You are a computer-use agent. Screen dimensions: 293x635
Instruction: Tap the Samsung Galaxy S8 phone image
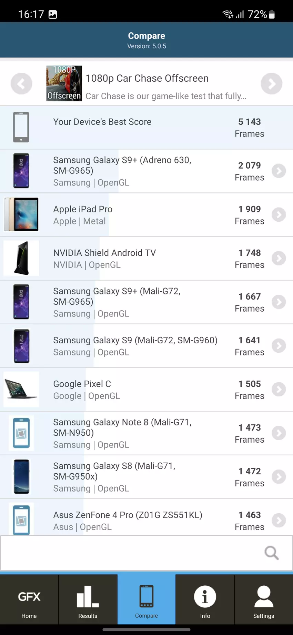21,477
